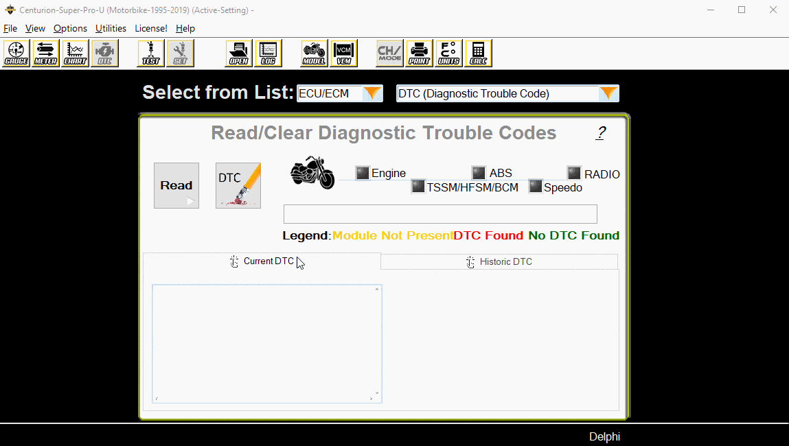The image size is (789, 446).
Task: Click the motorcycle image in DTC panel
Action: pyautogui.click(x=312, y=172)
